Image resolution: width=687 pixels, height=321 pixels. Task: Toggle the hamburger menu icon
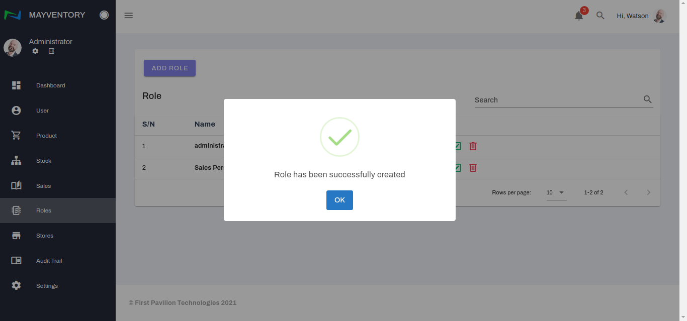tap(129, 16)
